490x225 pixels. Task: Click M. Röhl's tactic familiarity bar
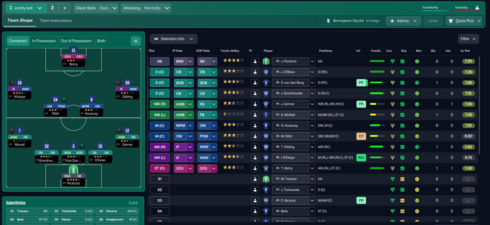pyautogui.click(x=377, y=136)
